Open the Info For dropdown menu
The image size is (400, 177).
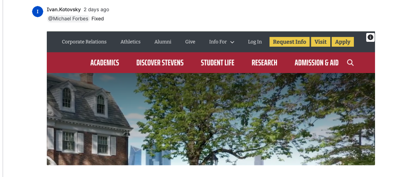222,42
